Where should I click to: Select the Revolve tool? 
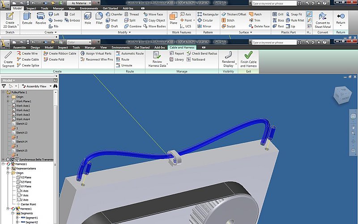41,18
